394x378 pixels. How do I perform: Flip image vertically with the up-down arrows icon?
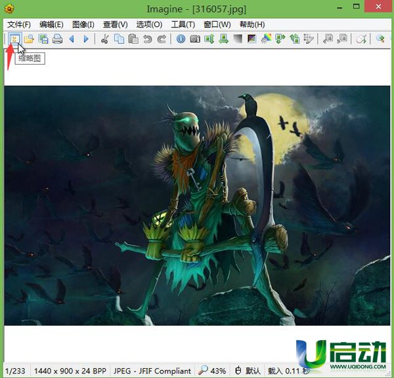pos(209,39)
